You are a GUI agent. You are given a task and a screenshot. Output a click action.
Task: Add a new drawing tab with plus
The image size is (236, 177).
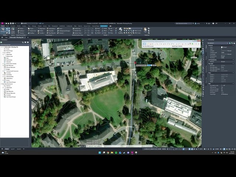(x=28, y=37)
